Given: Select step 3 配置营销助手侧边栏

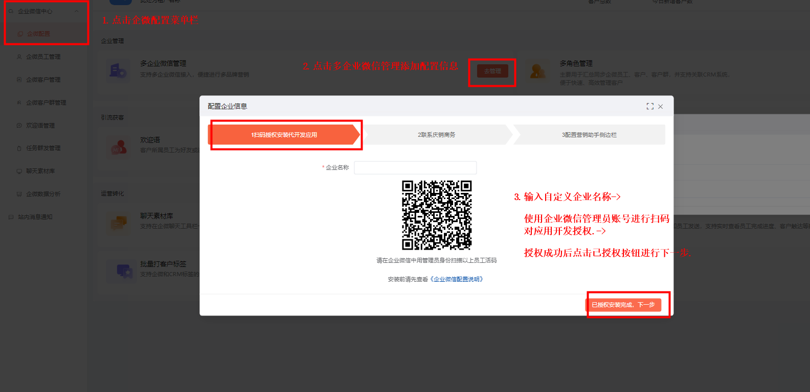Looking at the screenshot, I should click(589, 135).
